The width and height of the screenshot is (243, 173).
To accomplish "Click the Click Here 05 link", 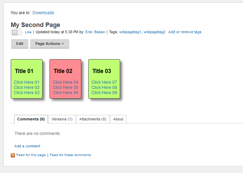I will 65,87.
